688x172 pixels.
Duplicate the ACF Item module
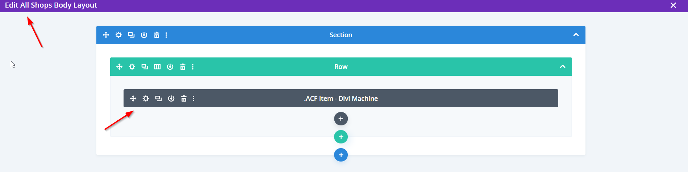coord(158,99)
